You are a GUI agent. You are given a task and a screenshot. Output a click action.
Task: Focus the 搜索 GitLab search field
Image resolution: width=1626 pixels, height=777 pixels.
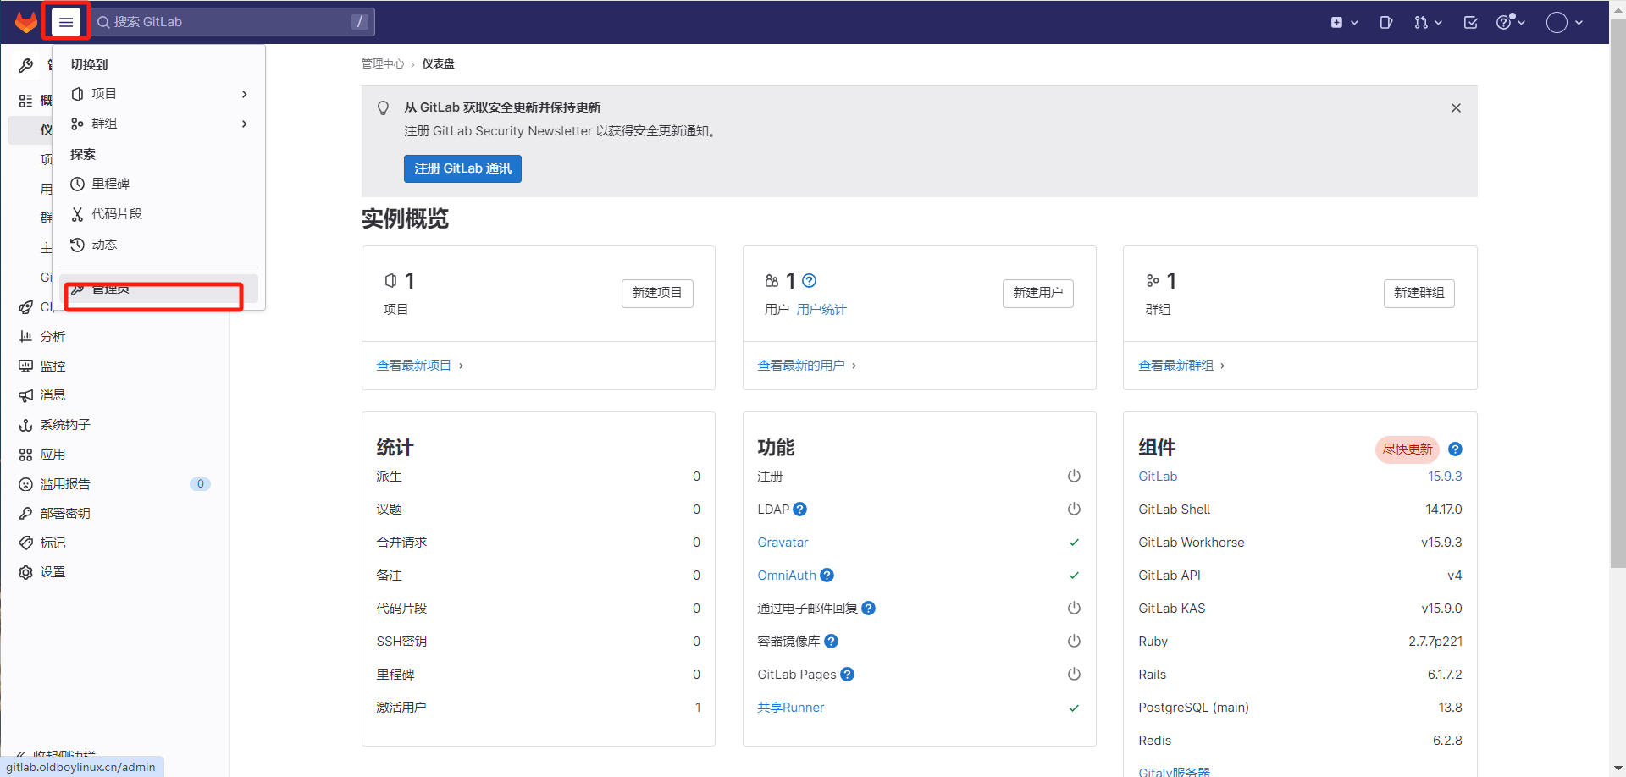(x=233, y=22)
